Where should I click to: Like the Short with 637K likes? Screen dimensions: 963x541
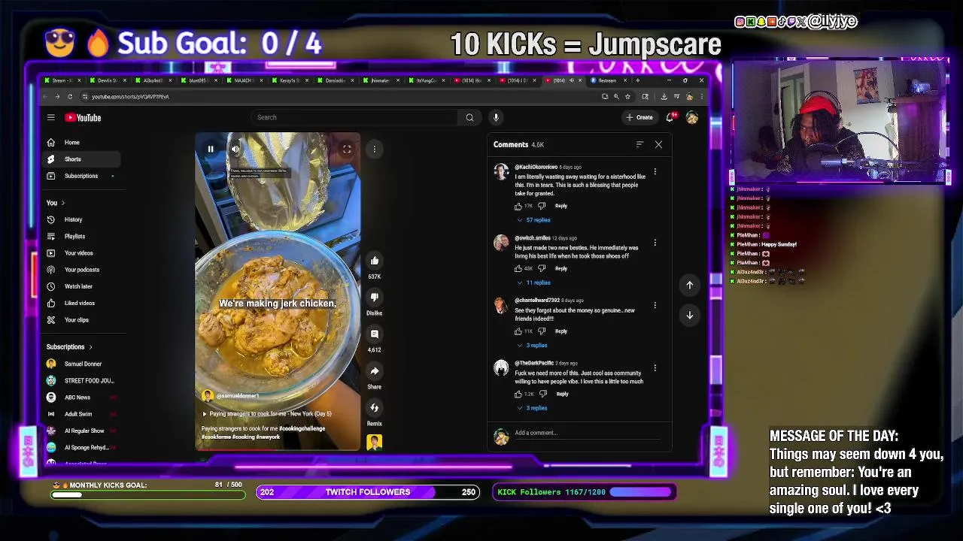coord(374,261)
